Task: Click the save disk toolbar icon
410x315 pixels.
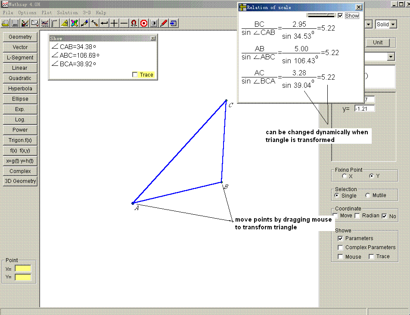Action: click(x=15, y=24)
